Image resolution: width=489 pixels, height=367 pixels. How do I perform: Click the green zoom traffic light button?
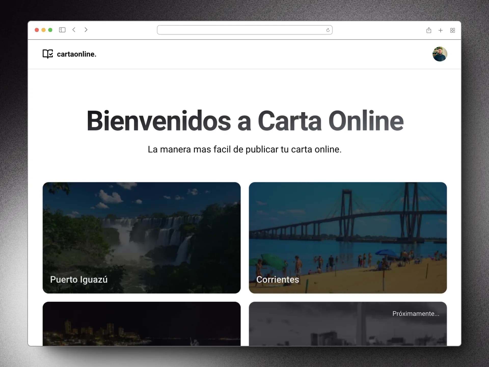point(50,30)
